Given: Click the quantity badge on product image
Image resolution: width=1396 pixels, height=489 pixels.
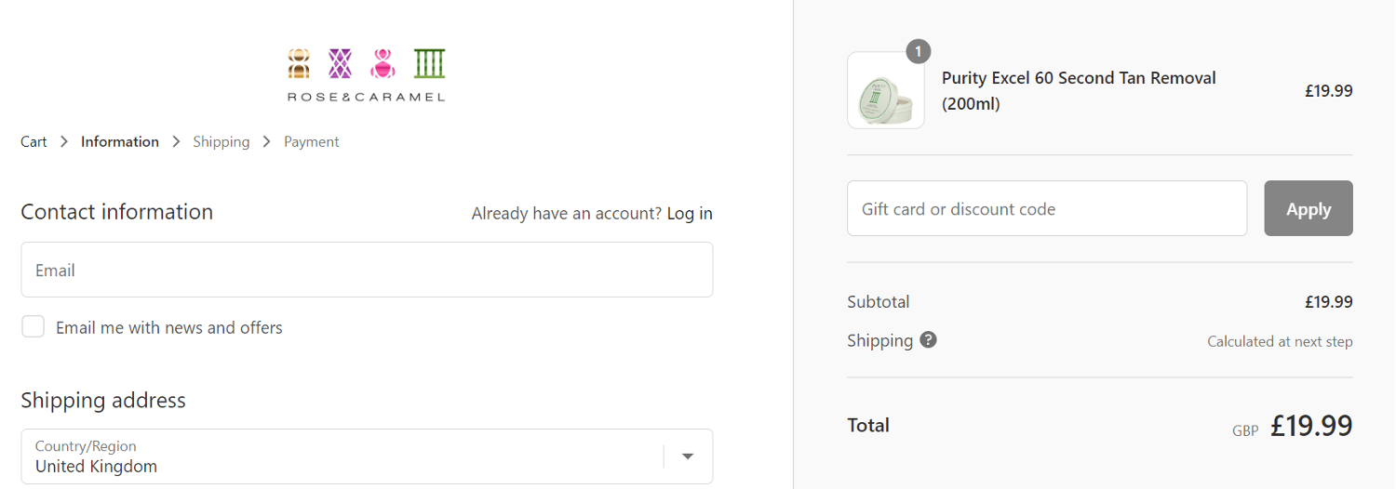Looking at the screenshot, I should [918, 51].
